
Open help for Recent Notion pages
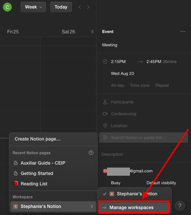(x=91, y=153)
